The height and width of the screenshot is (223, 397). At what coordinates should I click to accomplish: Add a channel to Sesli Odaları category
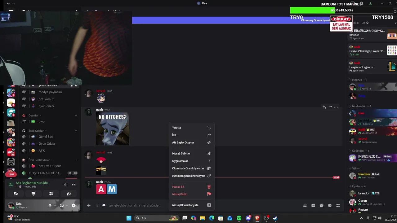[x=76, y=131]
